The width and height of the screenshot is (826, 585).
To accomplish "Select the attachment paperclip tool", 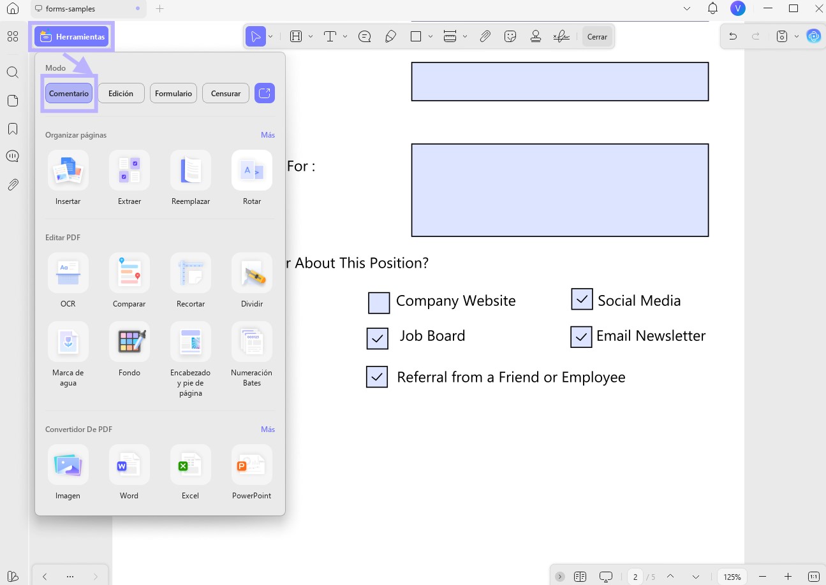I will (485, 36).
